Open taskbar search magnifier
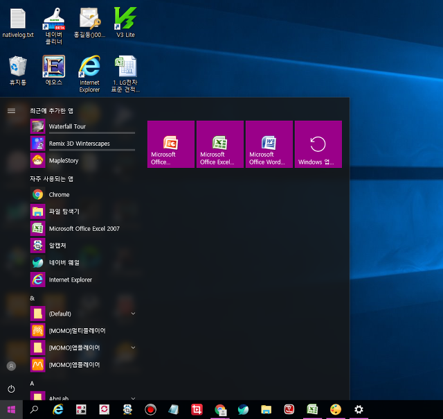The width and height of the screenshot is (443, 419). click(35, 409)
